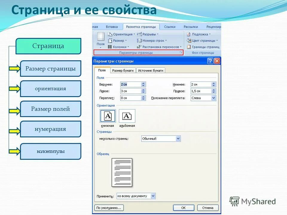Open the Источник бумаги tab
This screenshot has height=215, width=287.
151,70
